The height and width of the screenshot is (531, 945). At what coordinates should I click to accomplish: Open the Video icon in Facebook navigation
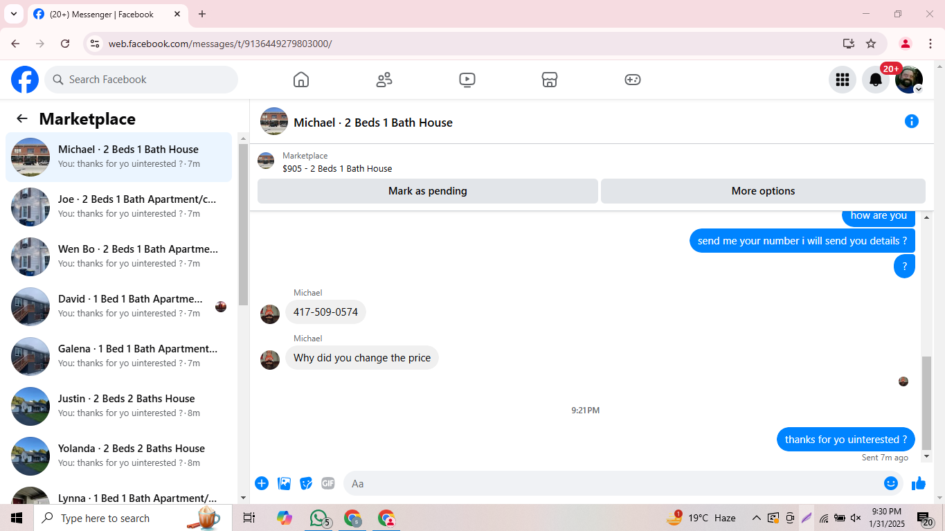[467, 80]
